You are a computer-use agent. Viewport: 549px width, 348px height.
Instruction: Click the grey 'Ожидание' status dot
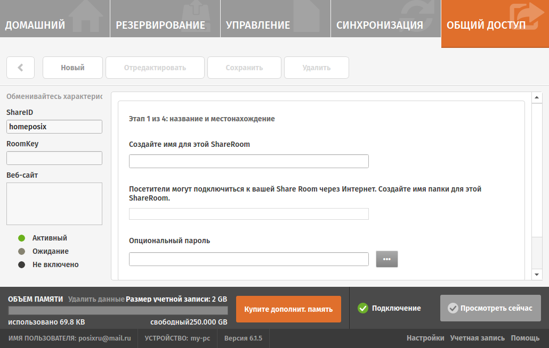click(x=22, y=251)
